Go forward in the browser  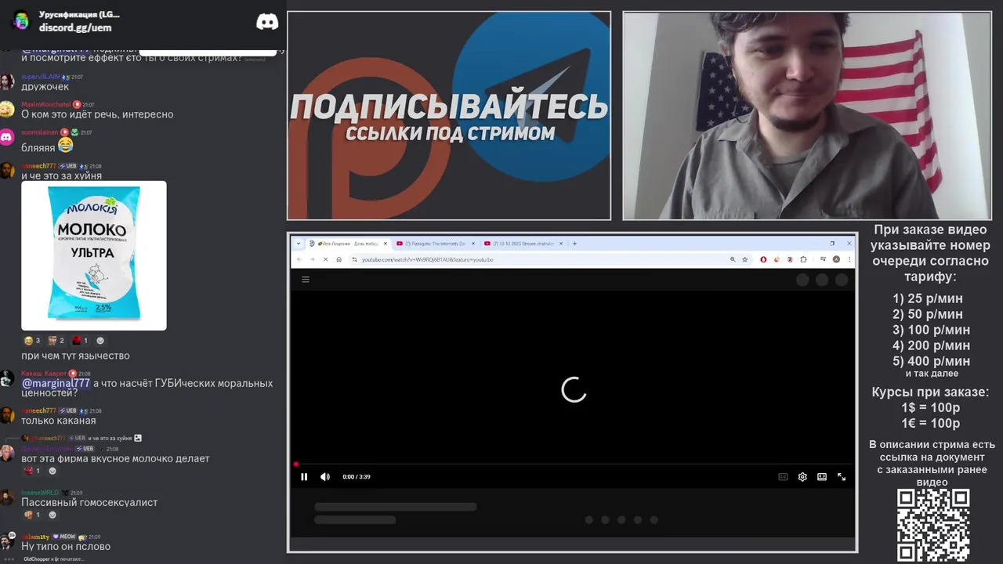[312, 259]
